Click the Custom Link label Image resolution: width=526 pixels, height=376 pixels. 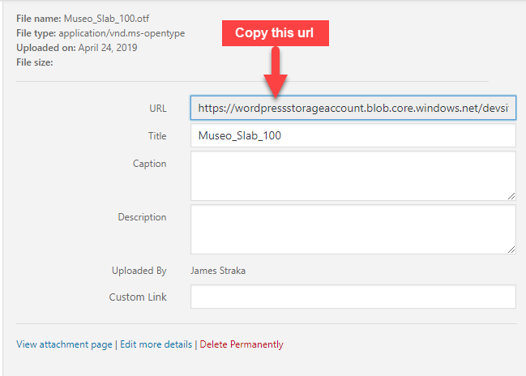point(138,297)
